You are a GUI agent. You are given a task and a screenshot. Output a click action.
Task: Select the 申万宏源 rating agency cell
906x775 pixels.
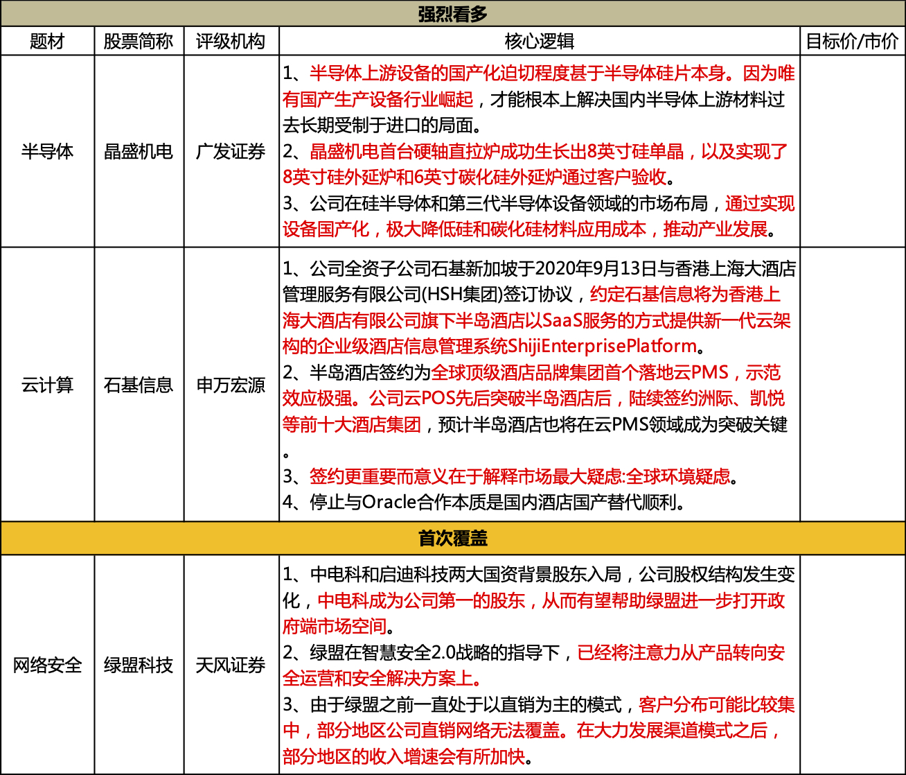click(231, 385)
